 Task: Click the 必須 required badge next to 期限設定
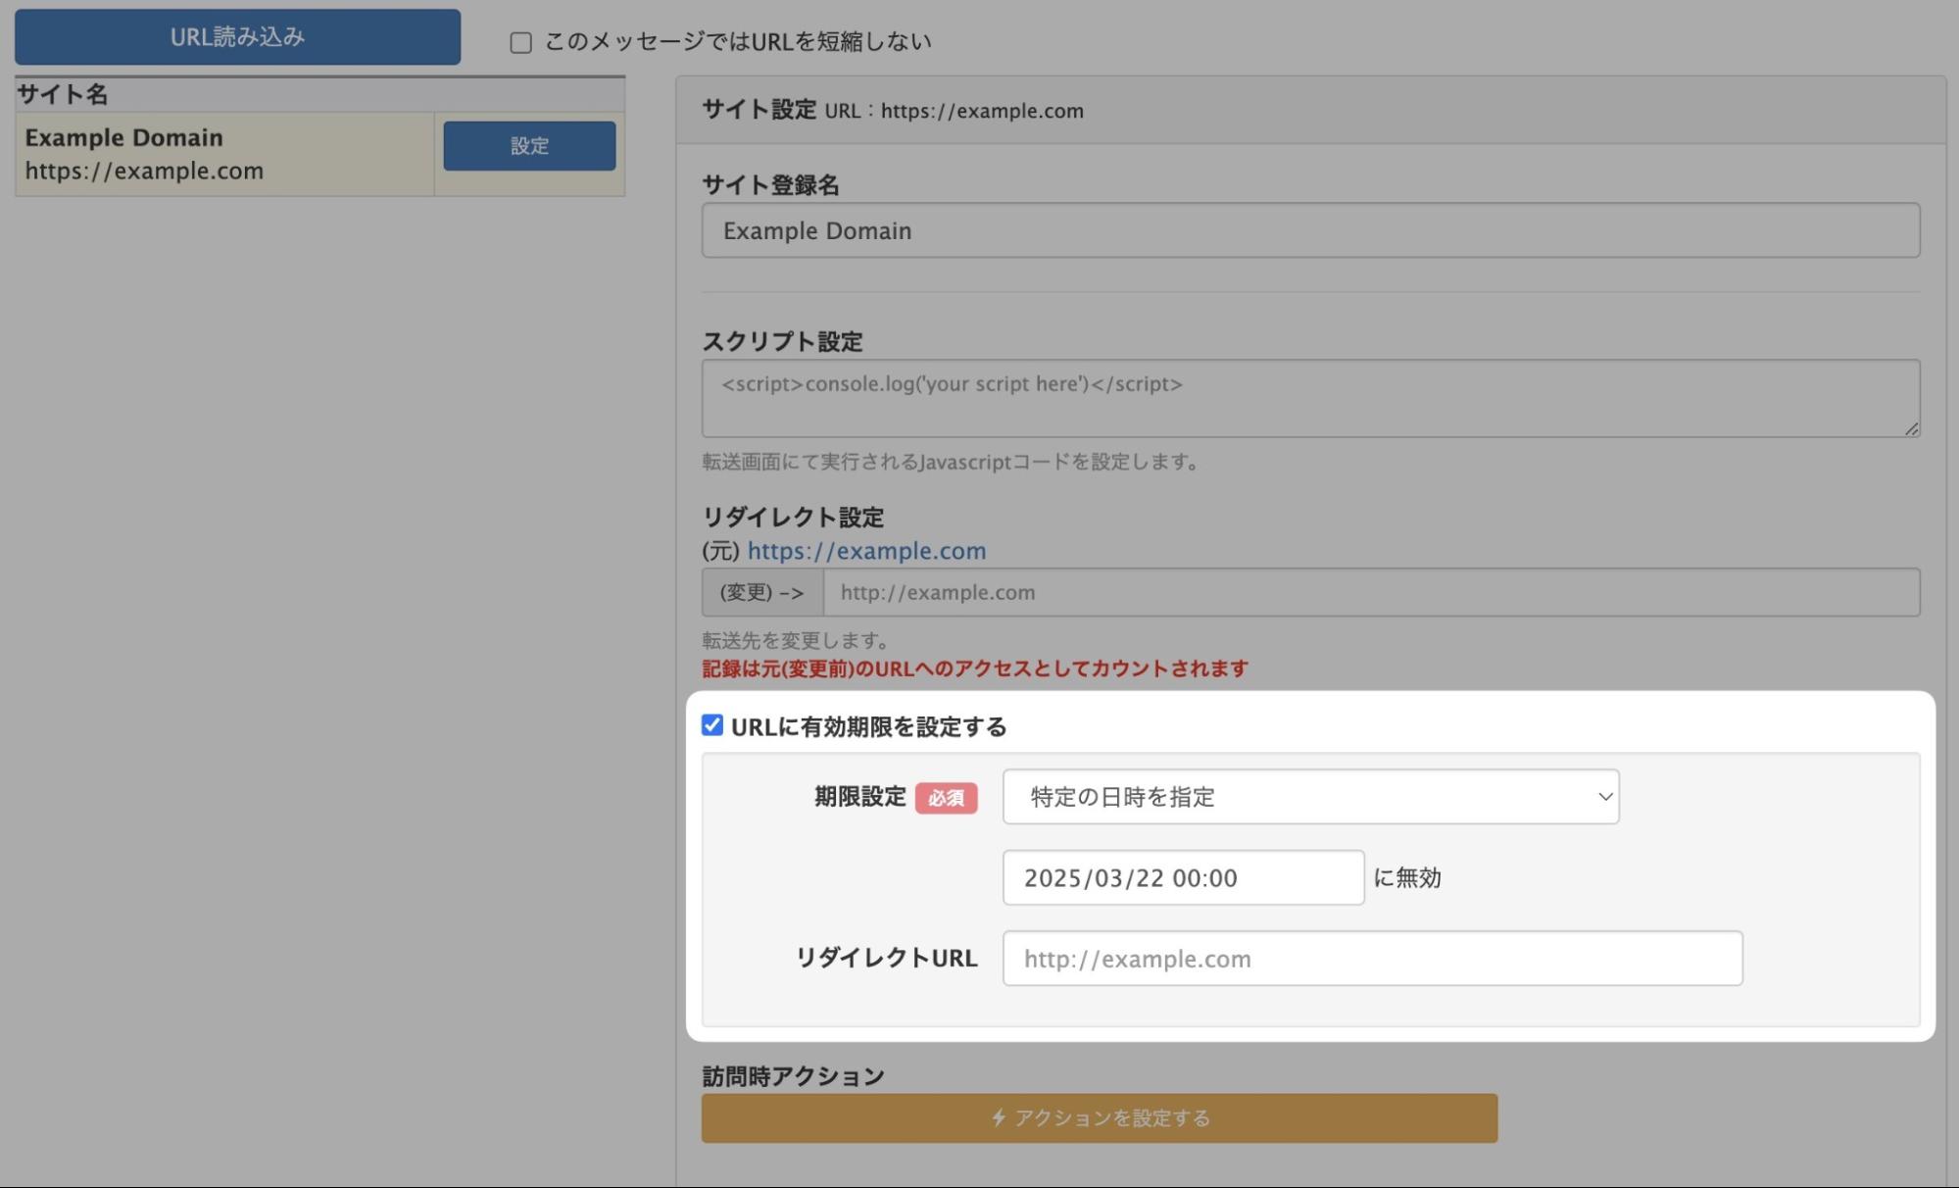click(x=946, y=799)
